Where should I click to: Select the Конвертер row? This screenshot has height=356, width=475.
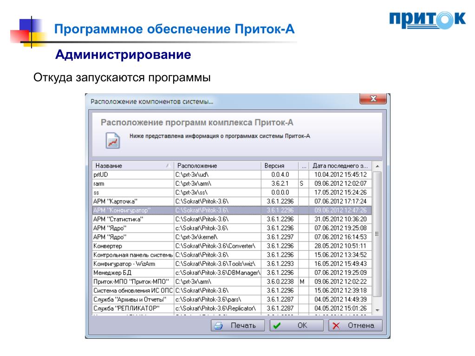[232, 246]
